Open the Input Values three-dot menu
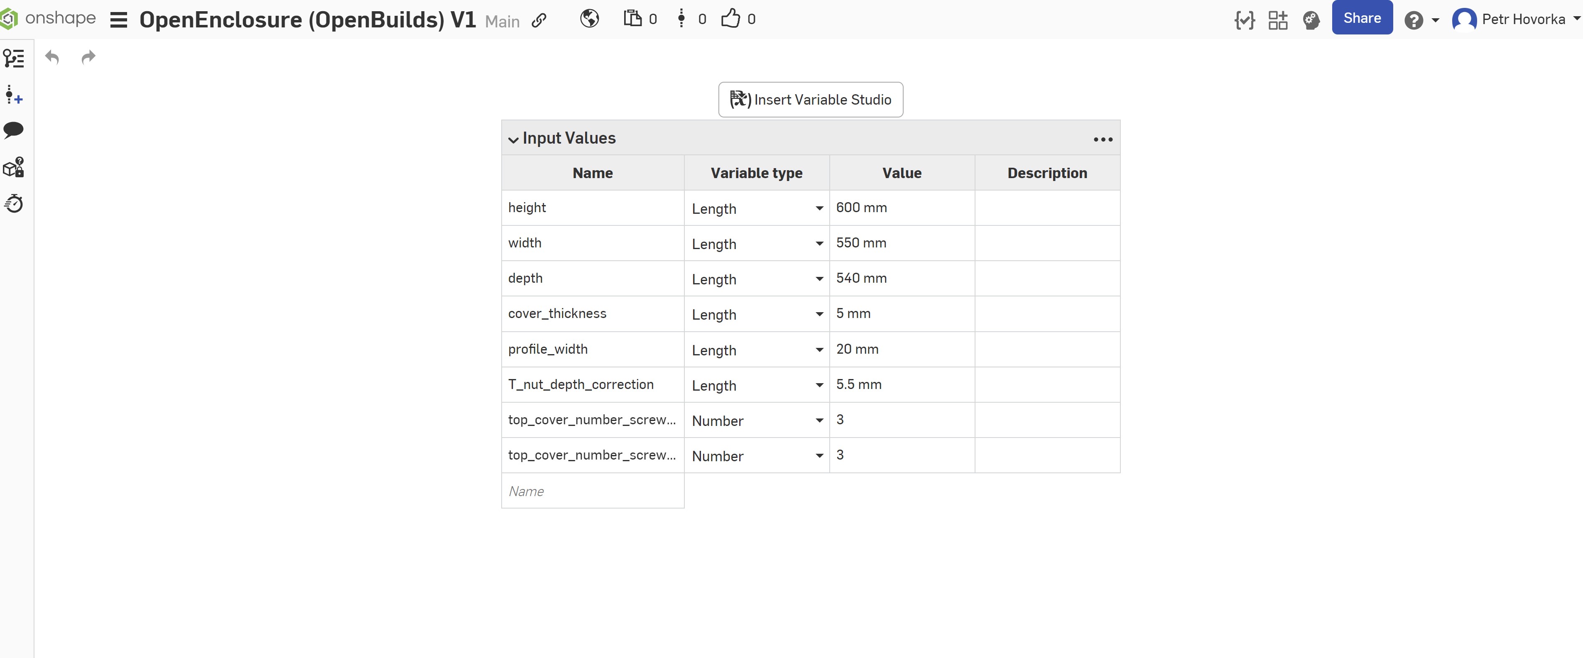Image resolution: width=1583 pixels, height=658 pixels. (1103, 139)
